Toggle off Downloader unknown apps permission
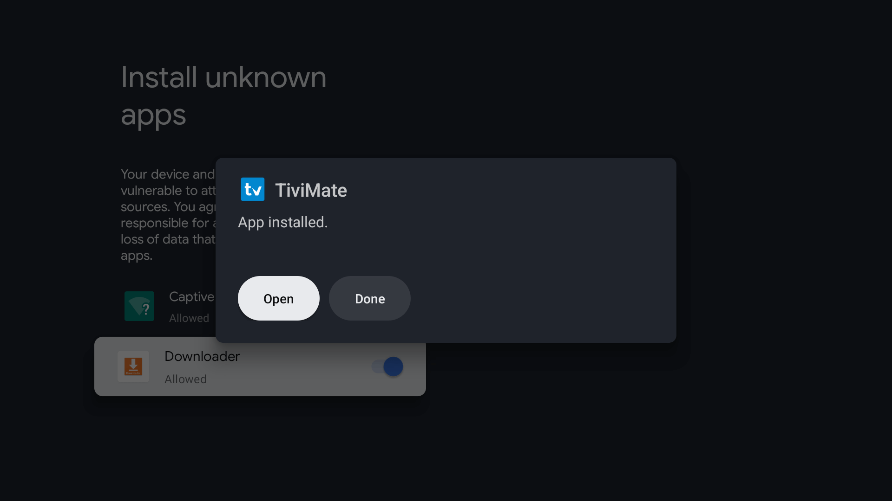The image size is (892, 501). click(387, 366)
